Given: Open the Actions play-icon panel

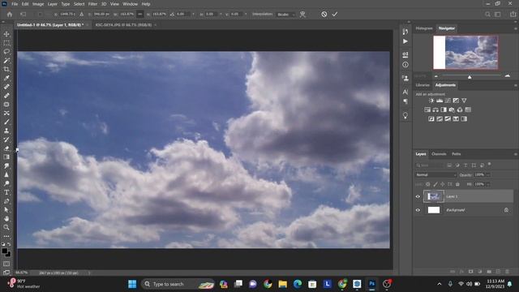Looking at the screenshot, I should (405, 41).
